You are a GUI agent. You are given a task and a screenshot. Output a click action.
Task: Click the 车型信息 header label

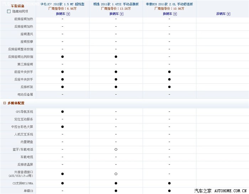click(x=18, y=6)
